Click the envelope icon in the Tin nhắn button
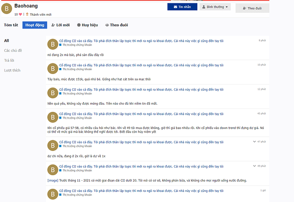The image size is (294, 202). 175,7
